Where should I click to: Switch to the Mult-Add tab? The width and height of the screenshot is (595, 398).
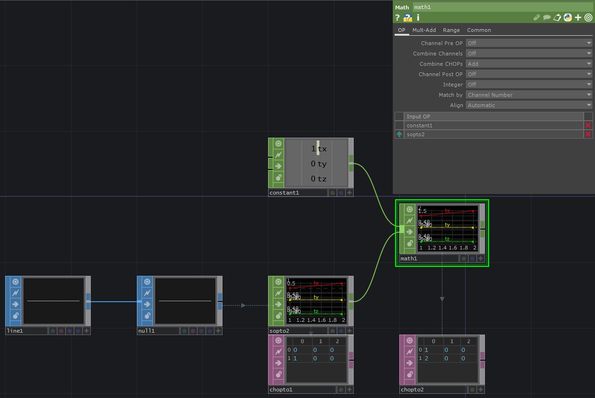tap(424, 30)
